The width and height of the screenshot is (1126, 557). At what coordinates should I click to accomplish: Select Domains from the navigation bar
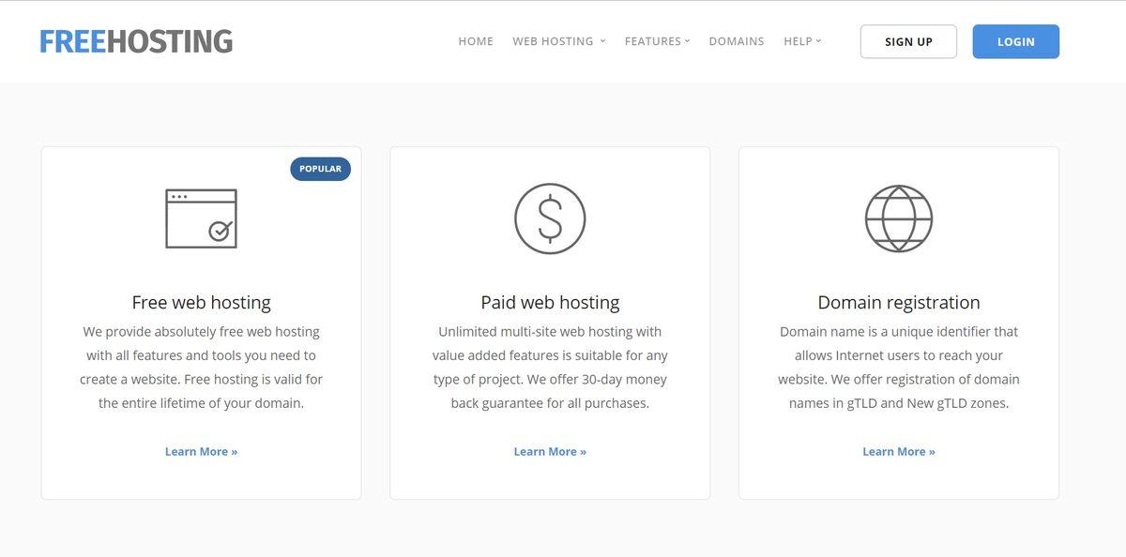(x=737, y=40)
